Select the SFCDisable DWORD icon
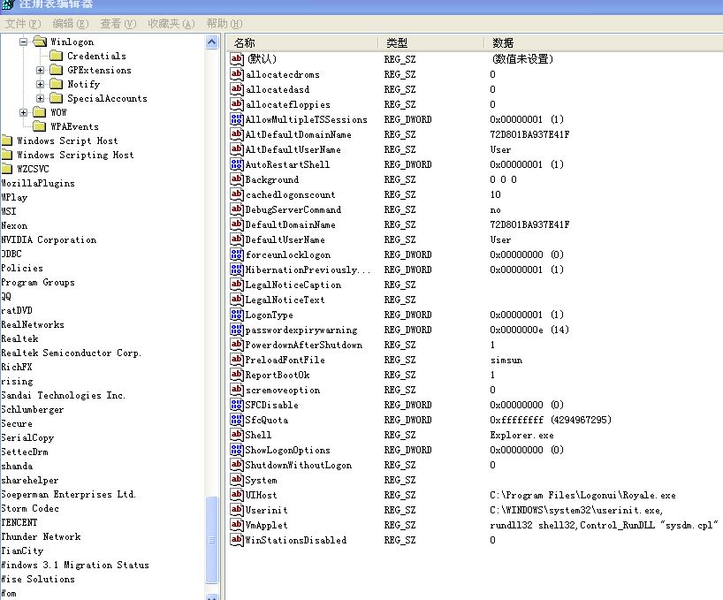 click(237, 405)
